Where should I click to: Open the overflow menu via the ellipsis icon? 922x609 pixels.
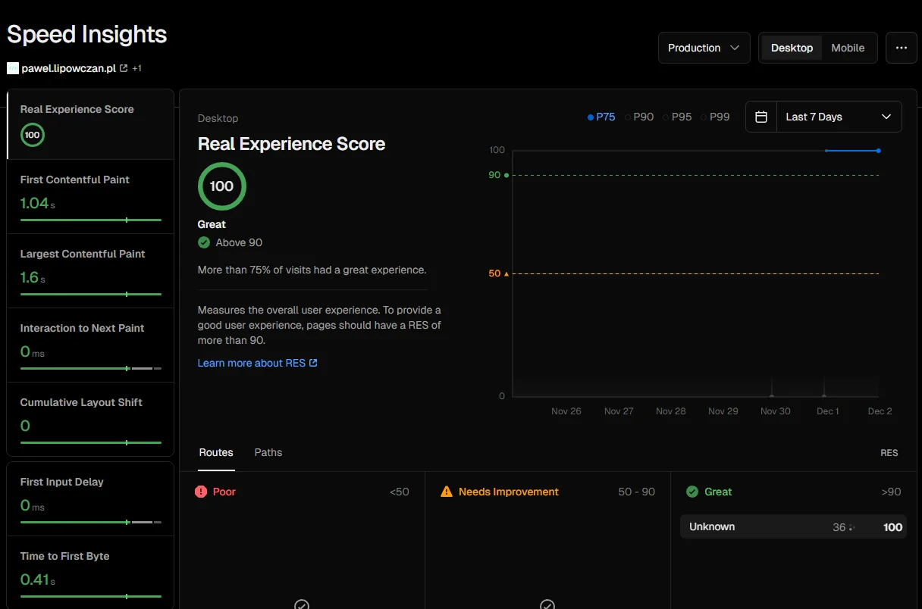tap(902, 47)
